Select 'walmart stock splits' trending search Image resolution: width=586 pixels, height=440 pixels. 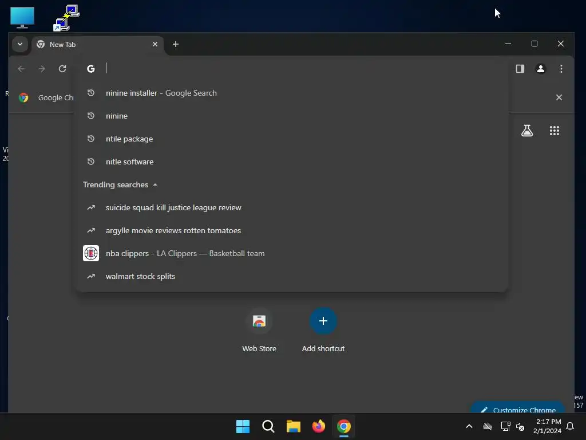click(292, 276)
